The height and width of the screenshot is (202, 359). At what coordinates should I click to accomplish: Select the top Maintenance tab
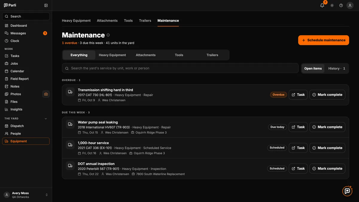[168, 21]
